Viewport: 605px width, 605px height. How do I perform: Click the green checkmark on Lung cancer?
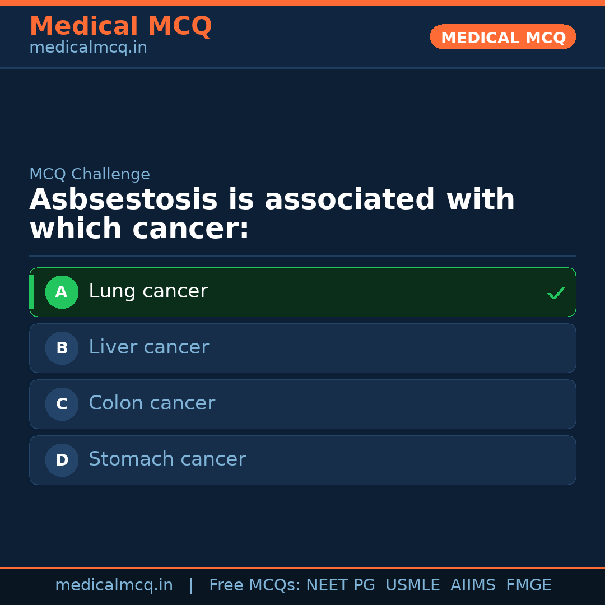point(556,293)
